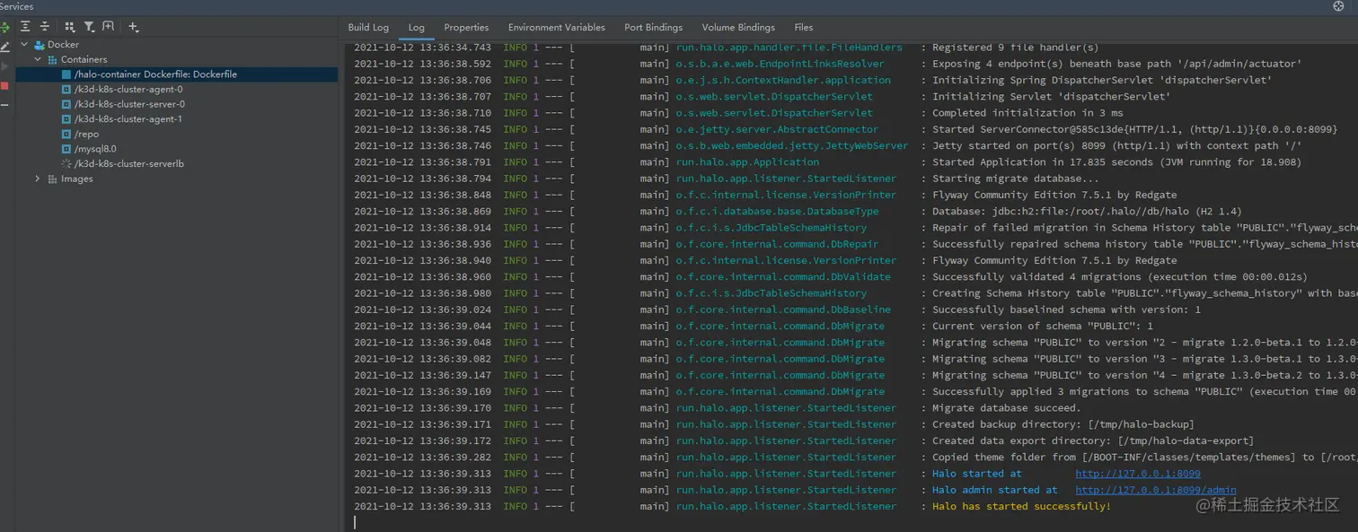Click the timestamp 2021-10-12 13:36:38.791
This screenshot has height=532, width=1358.
422,162
